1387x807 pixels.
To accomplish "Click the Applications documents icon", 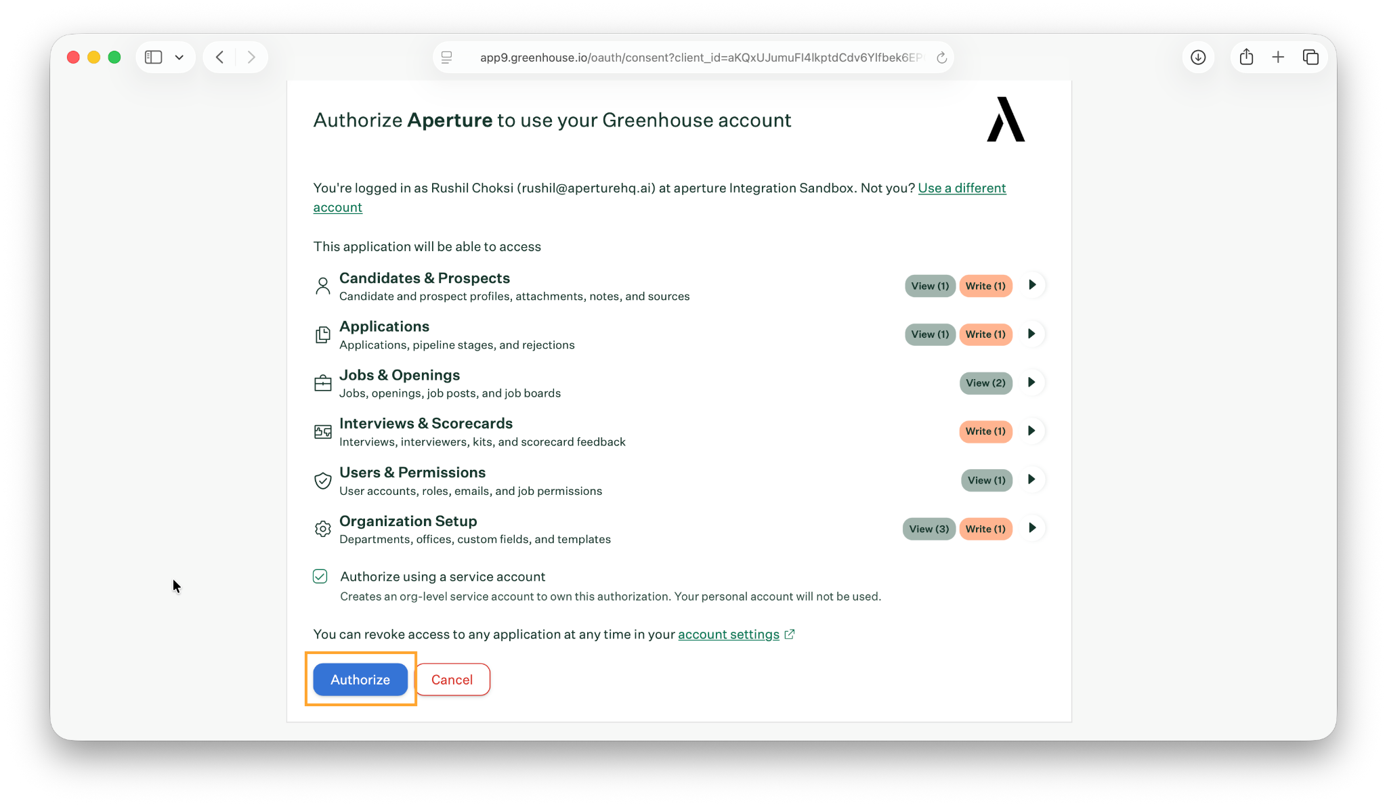I will [323, 334].
